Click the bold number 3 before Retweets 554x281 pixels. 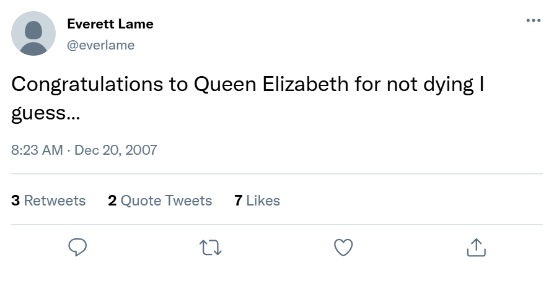pos(15,201)
